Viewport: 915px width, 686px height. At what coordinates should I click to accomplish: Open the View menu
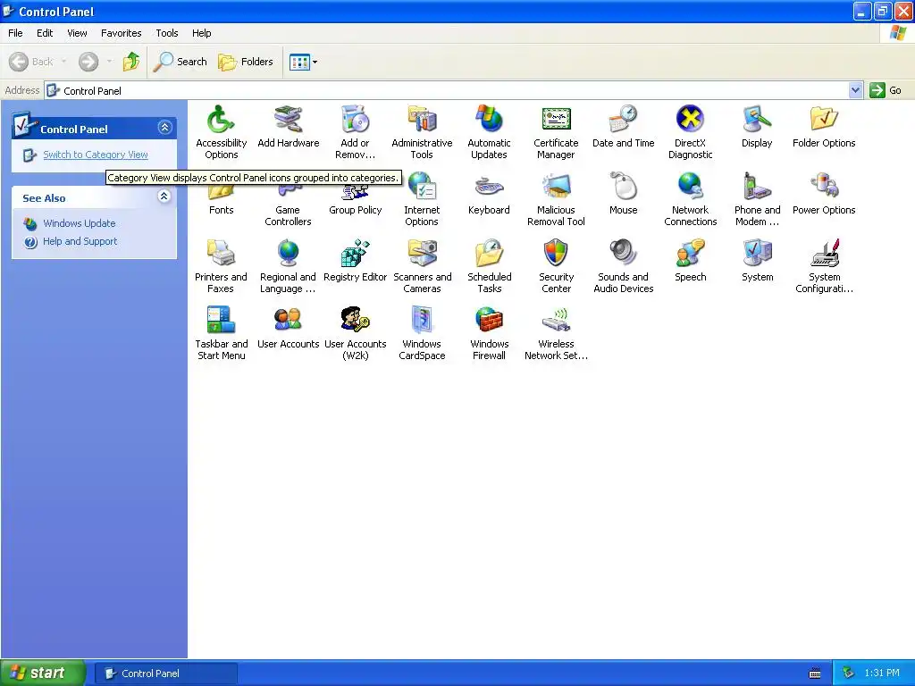(77, 33)
